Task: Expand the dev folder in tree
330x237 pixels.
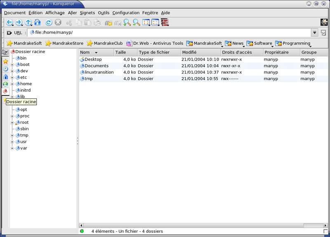Action: pyautogui.click(x=12, y=71)
